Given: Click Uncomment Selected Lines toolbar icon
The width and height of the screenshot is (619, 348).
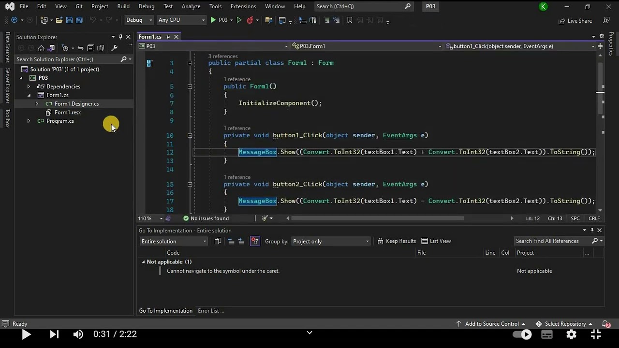Looking at the screenshot, I should 337,20.
